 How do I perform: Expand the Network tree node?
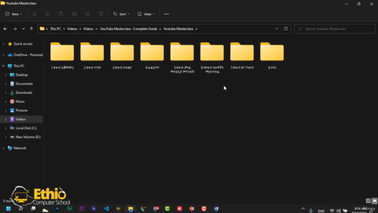tap(4, 148)
